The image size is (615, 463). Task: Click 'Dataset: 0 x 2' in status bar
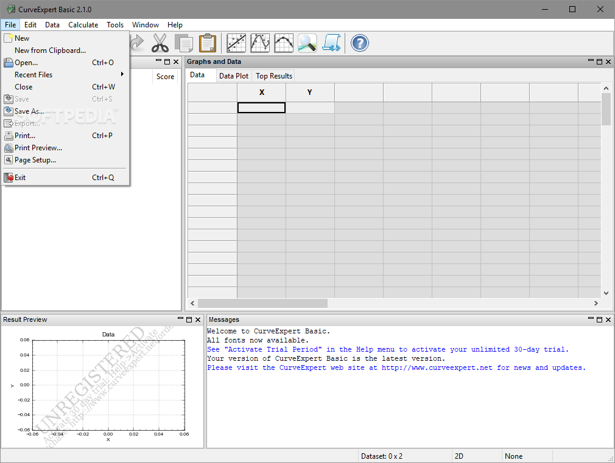382,456
